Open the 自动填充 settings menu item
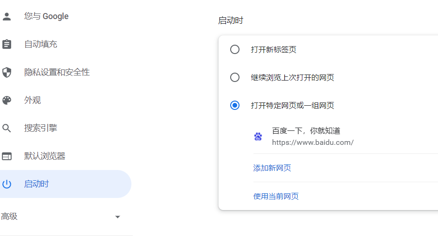Viewport: 438px width, 238px height. [x=66, y=44]
